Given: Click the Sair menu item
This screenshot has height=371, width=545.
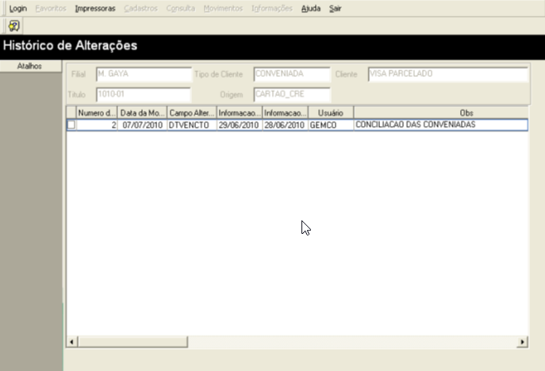Looking at the screenshot, I should pos(335,9).
